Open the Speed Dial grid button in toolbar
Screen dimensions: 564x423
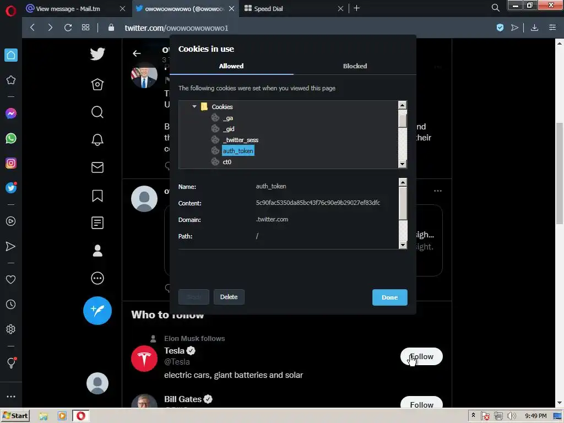coord(85,28)
